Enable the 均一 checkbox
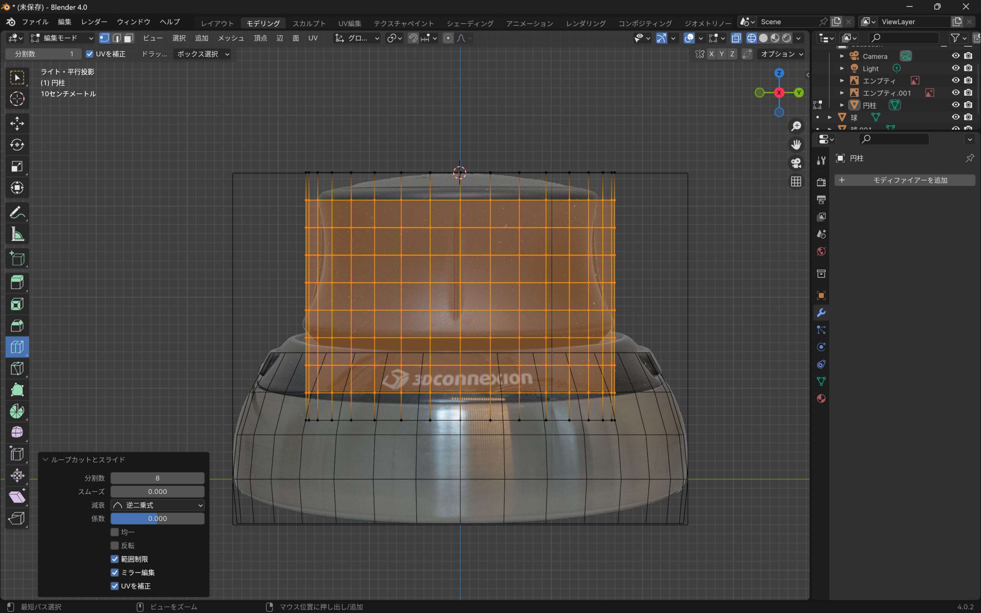The image size is (981, 613). (115, 532)
